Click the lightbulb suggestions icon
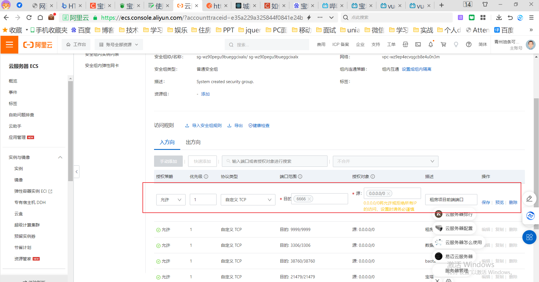539x282 pixels. (456, 45)
